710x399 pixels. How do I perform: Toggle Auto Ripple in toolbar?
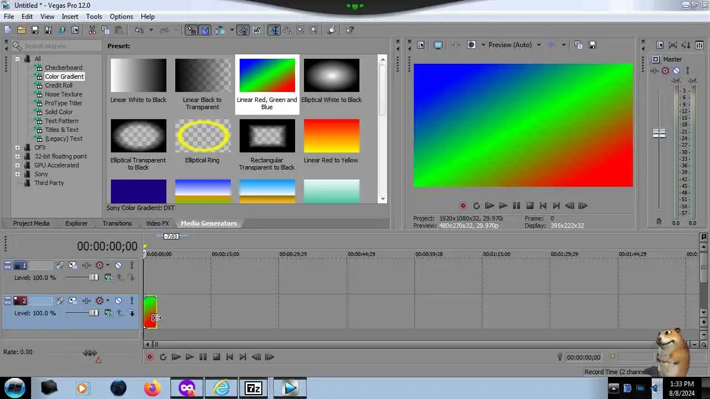coord(220,30)
